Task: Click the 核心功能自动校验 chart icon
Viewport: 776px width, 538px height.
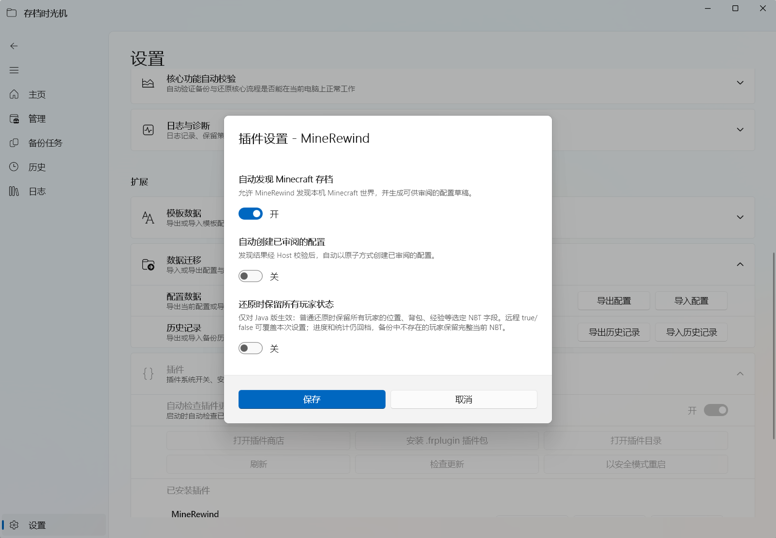Action: (148, 83)
